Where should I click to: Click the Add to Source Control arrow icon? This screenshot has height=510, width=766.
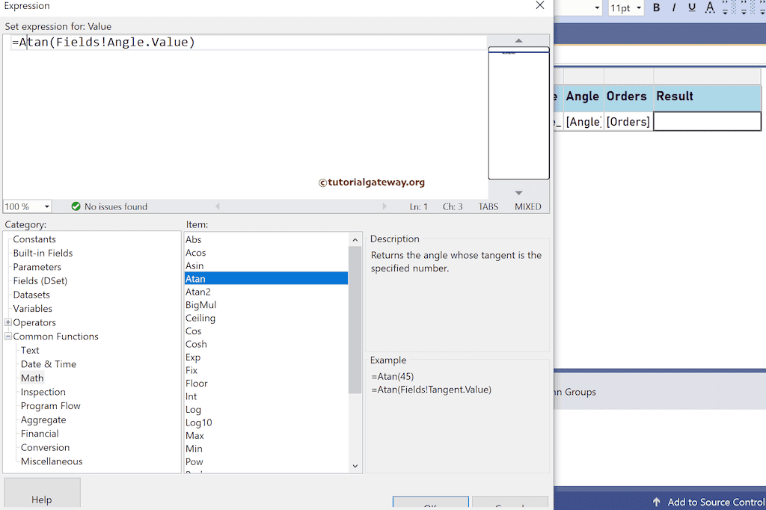pyautogui.click(x=656, y=502)
